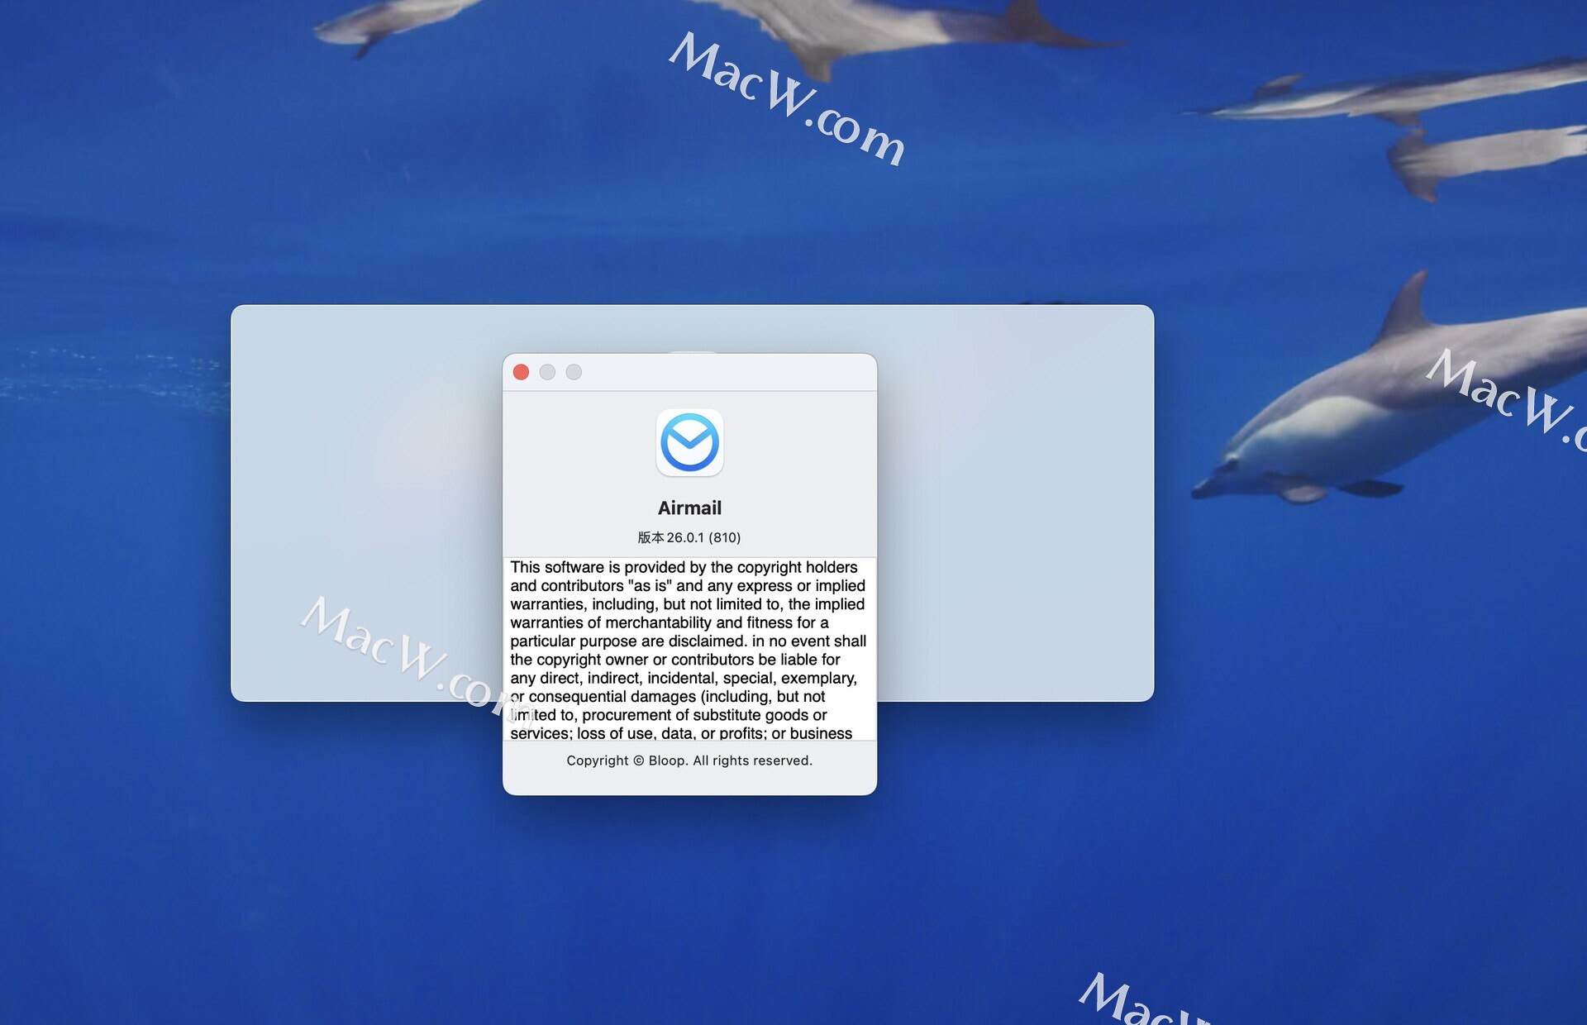
Task: Click the bold Airmail app name
Action: 689,508
